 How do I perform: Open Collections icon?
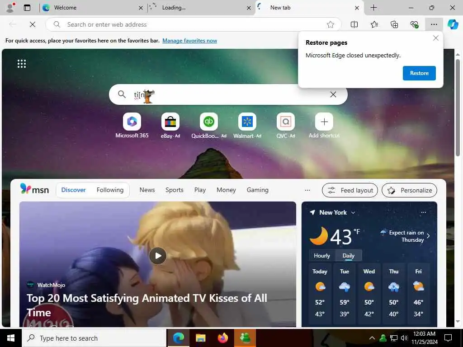click(x=394, y=24)
